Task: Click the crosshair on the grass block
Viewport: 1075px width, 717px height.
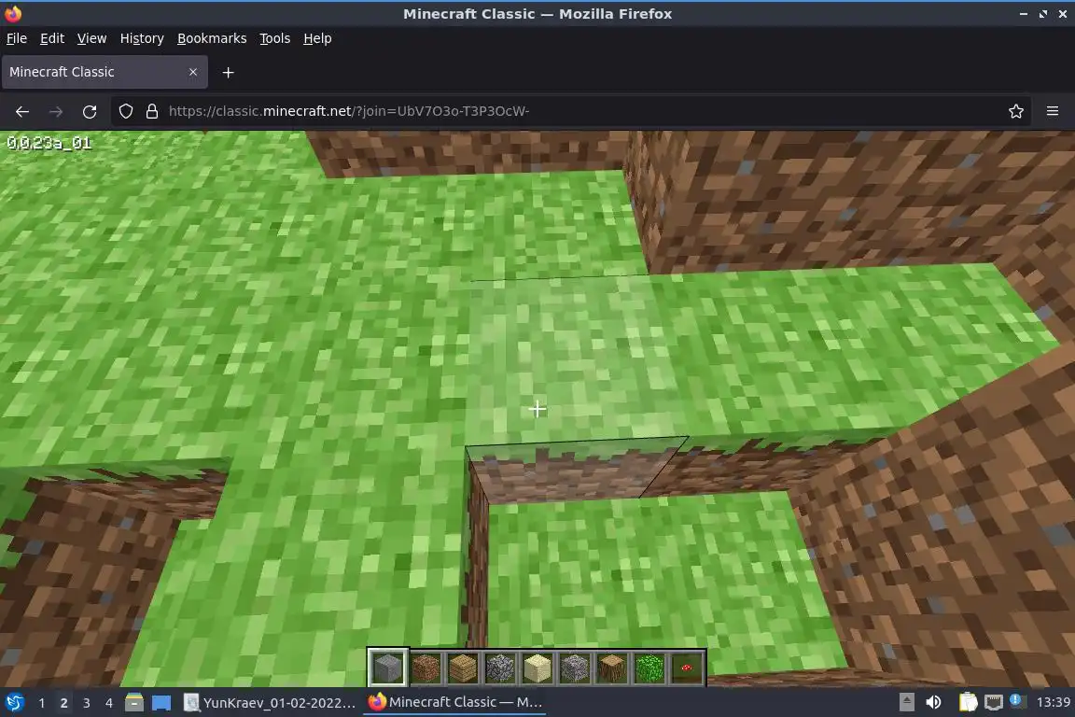Action: (537, 410)
